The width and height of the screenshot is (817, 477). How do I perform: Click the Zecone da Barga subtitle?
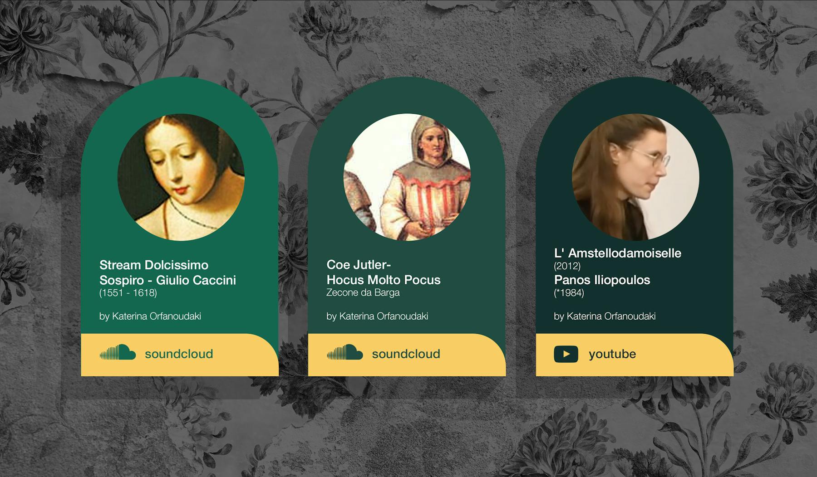pos(363,292)
